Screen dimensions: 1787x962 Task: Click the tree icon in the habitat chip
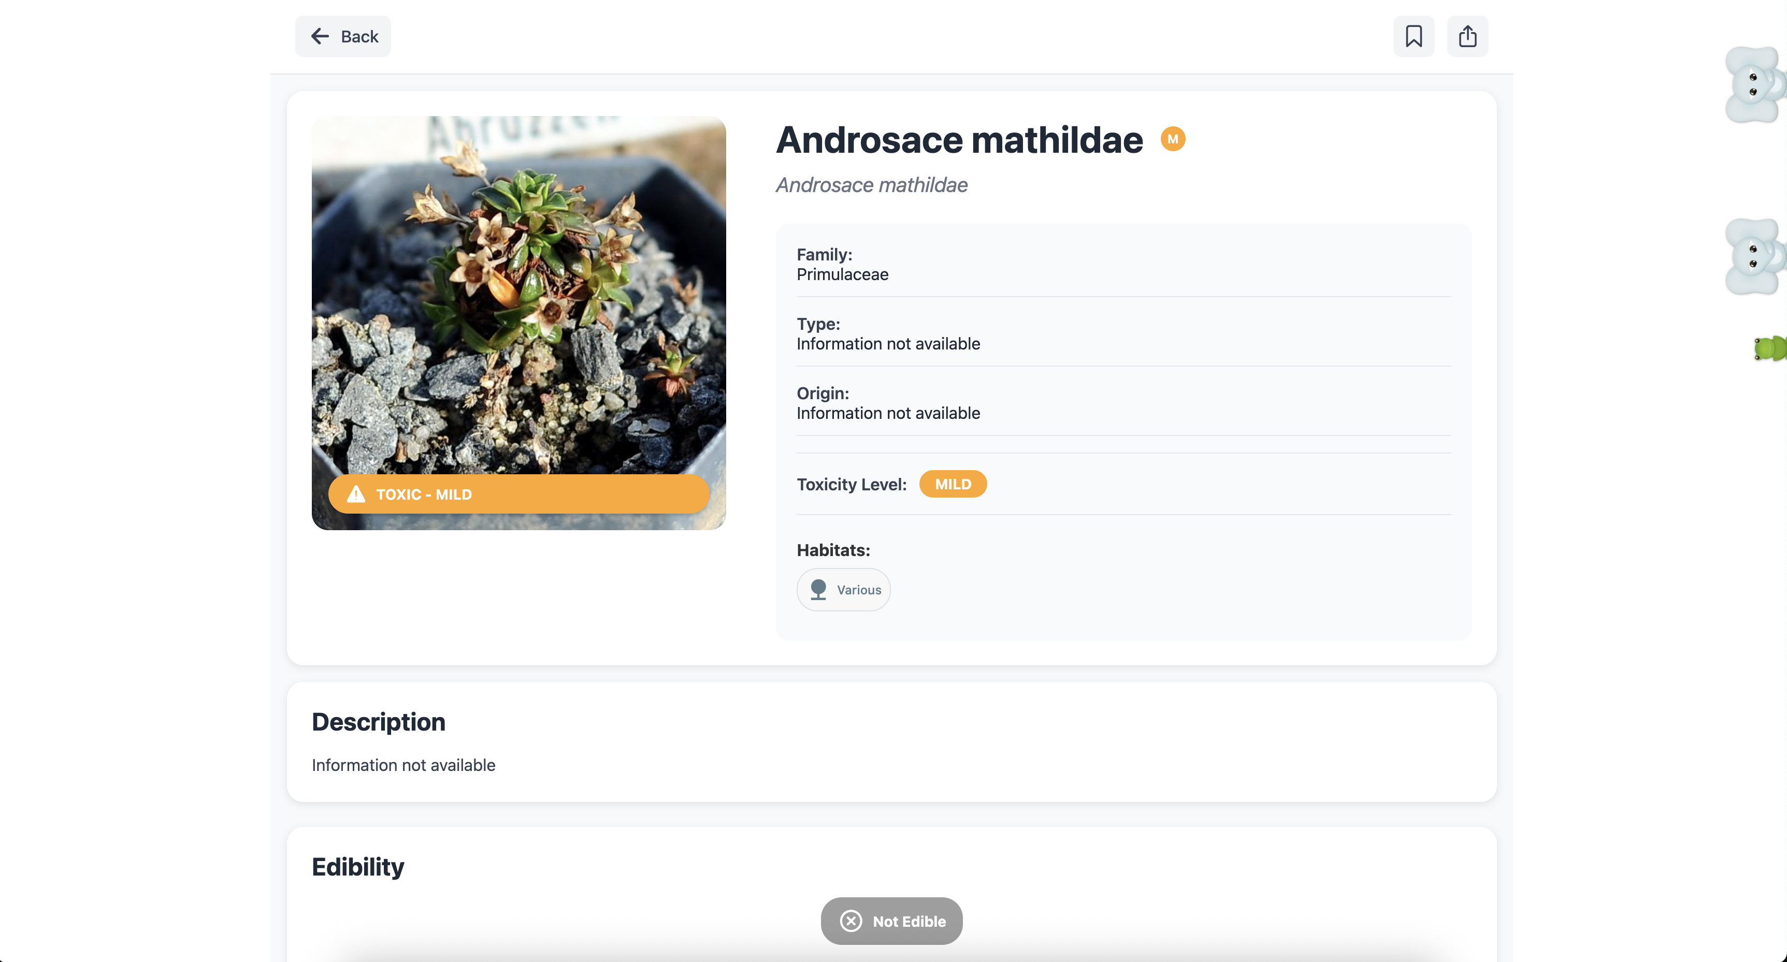pos(818,590)
